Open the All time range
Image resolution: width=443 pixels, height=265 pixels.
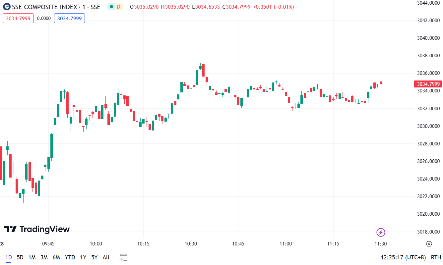(106, 257)
